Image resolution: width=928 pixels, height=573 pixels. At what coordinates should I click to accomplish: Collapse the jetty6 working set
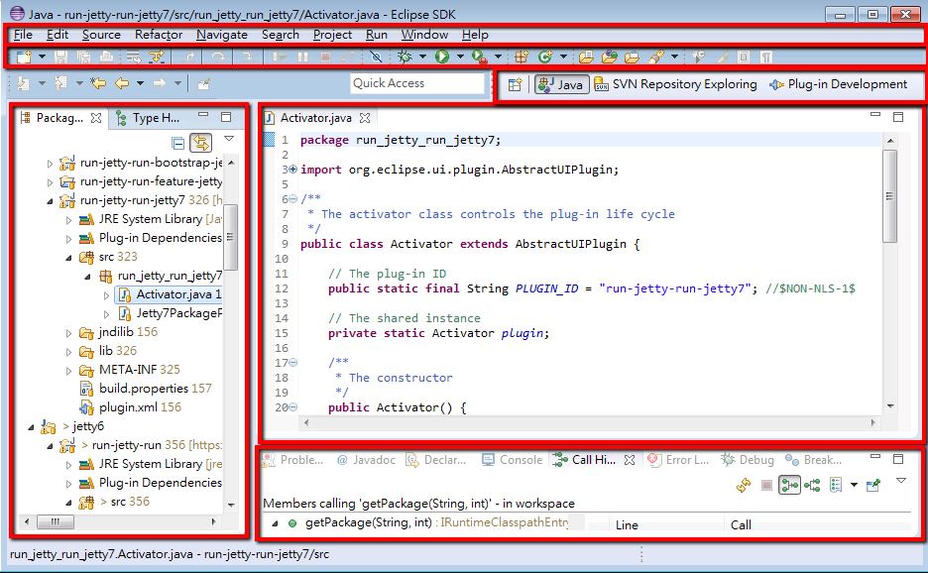(x=31, y=427)
